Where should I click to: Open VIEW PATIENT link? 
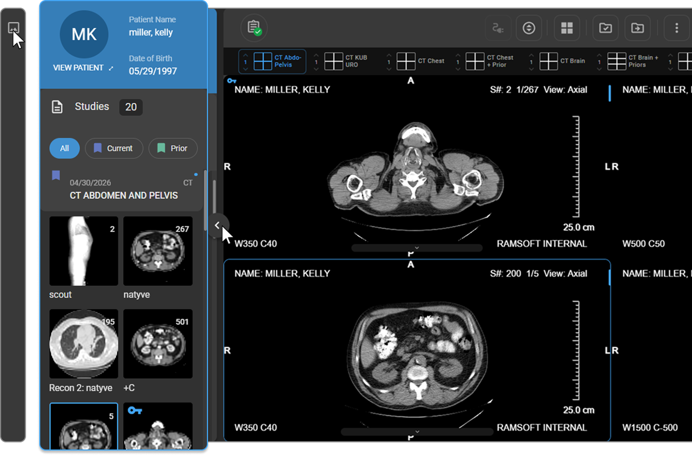pyautogui.click(x=78, y=68)
